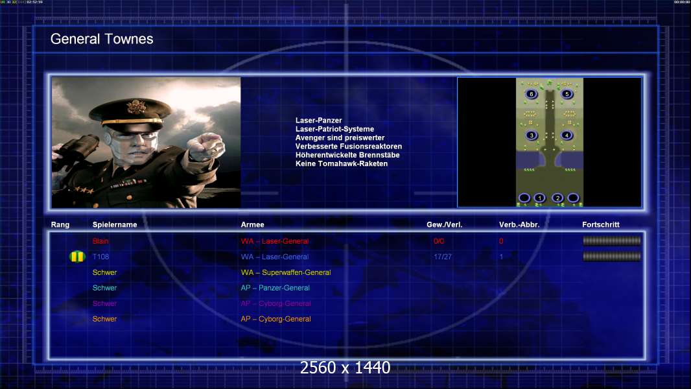Select the Laser-Patriot-Systeme line
This screenshot has height=389, width=691.
click(x=334, y=129)
